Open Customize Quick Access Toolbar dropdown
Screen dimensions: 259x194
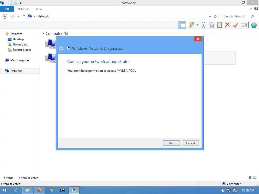pos(21,3)
